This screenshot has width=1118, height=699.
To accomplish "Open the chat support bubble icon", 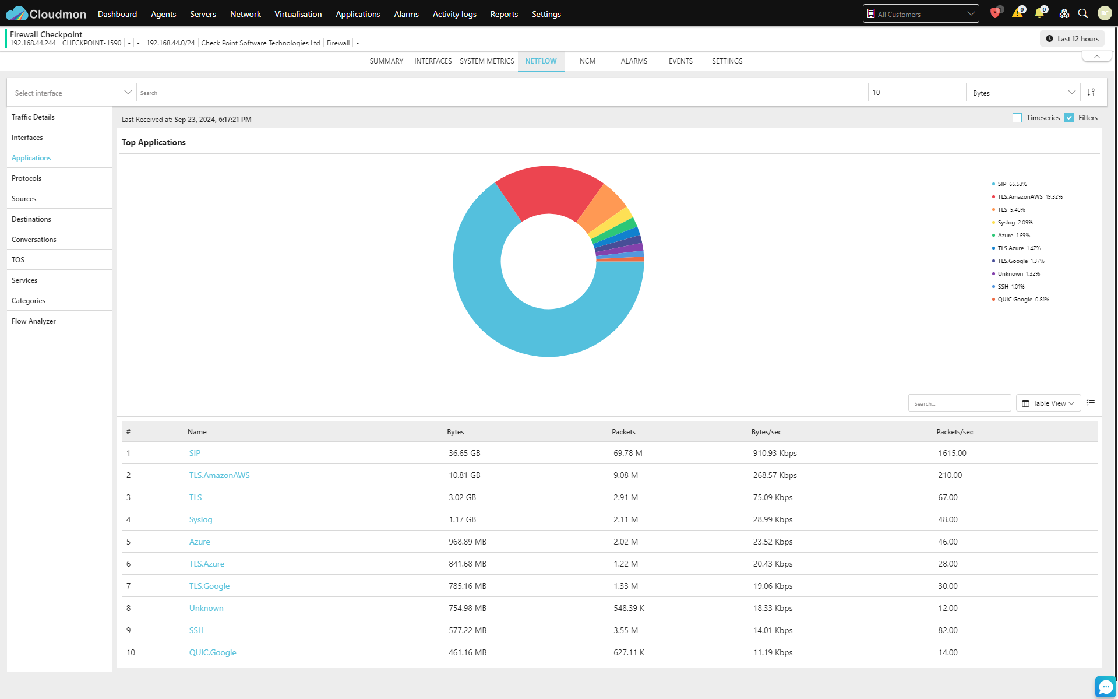I will click(1105, 687).
